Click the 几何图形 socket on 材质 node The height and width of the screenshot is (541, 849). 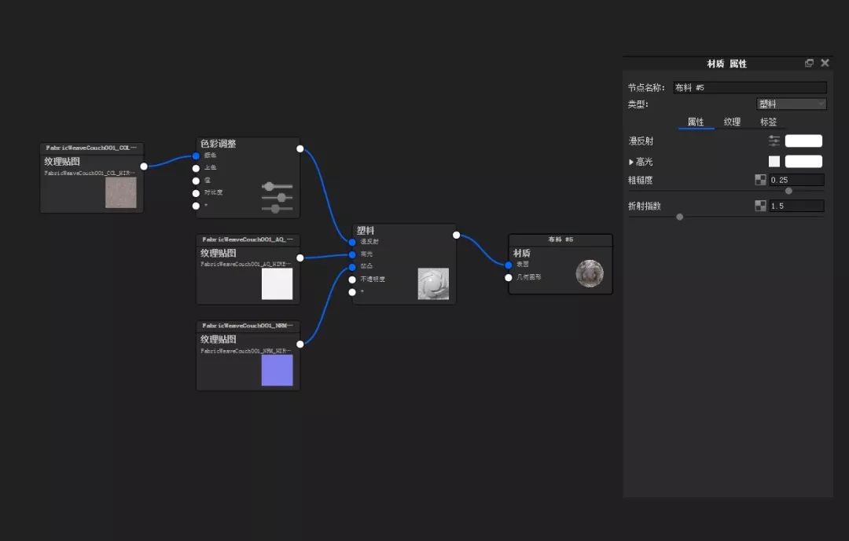[509, 277]
